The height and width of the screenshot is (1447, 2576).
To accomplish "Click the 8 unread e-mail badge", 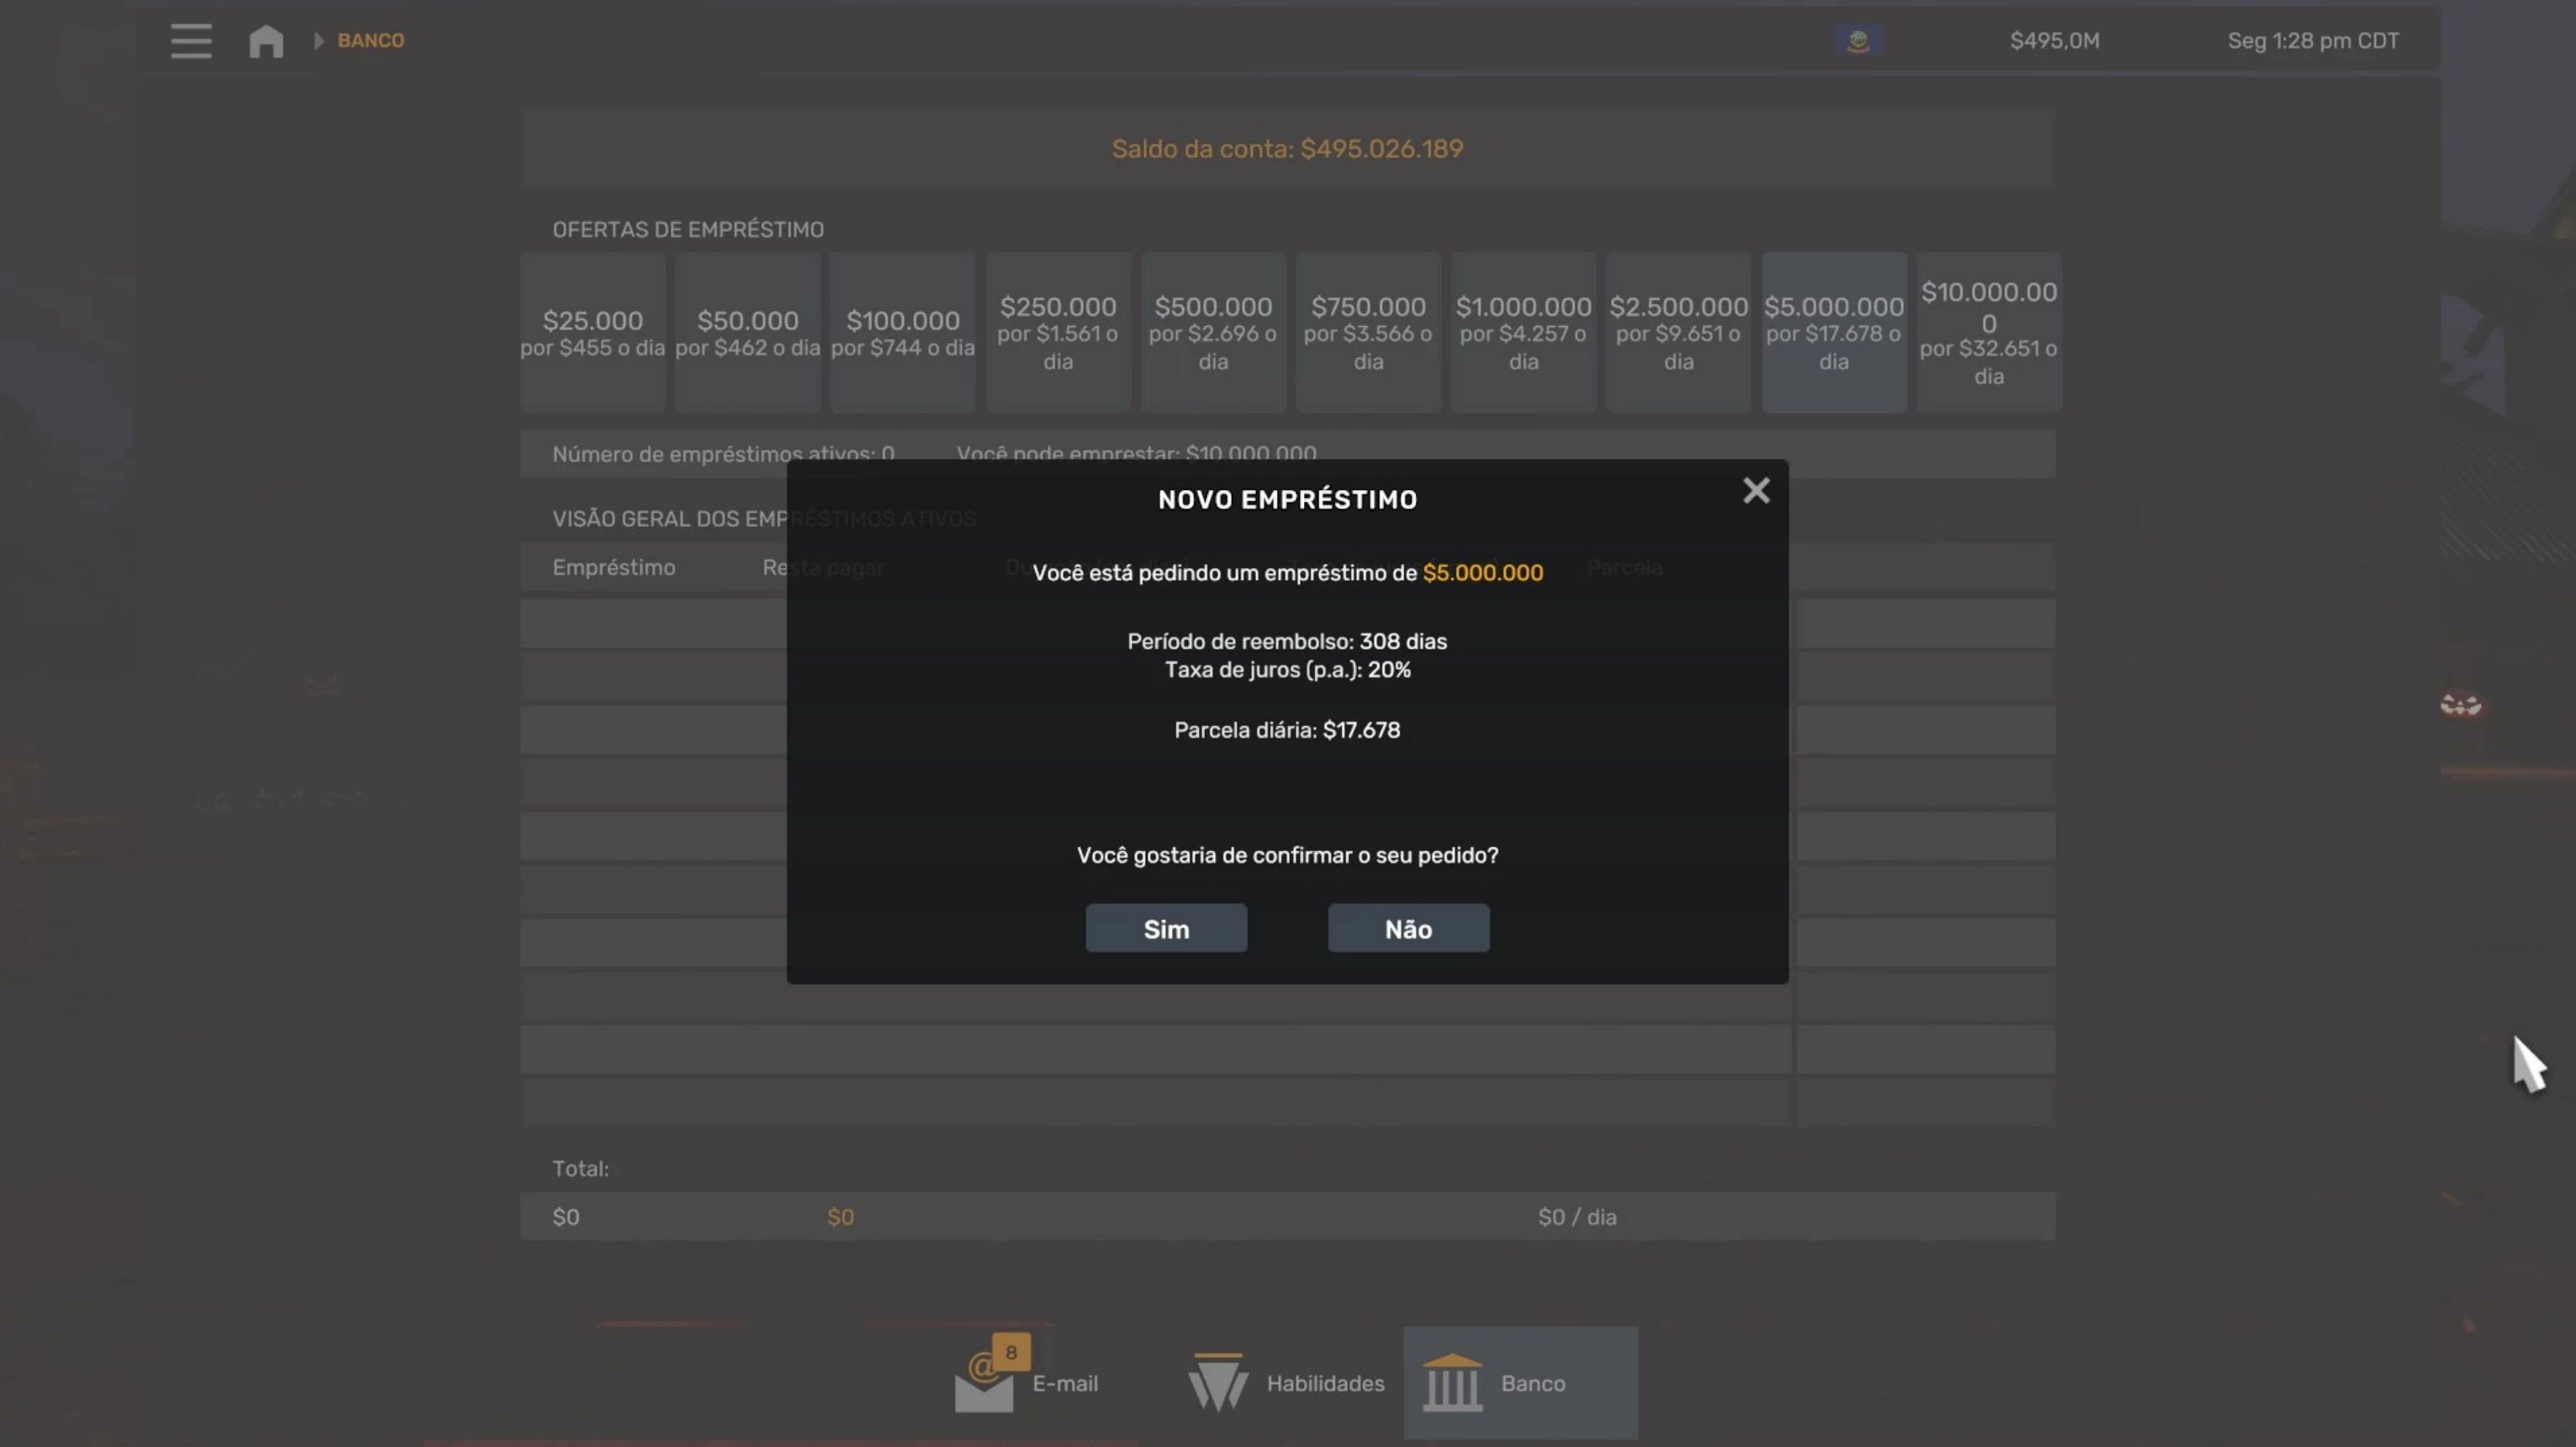I will (x=1011, y=1353).
